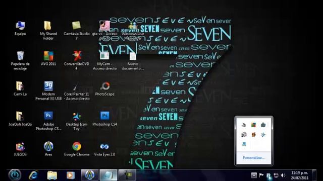Open the clock showing 11:19 p.m.
The height and width of the screenshot is (181, 323).
pyautogui.click(x=299, y=175)
